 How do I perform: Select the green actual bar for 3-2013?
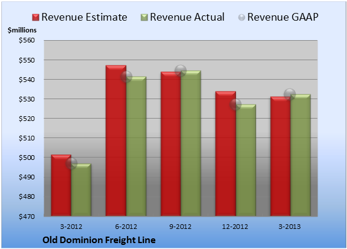tap(300, 155)
